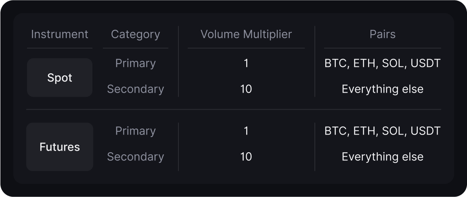This screenshot has height=197, width=467.
Task: Click 'Everything else' in the Futures section
Action: [382, 157]
